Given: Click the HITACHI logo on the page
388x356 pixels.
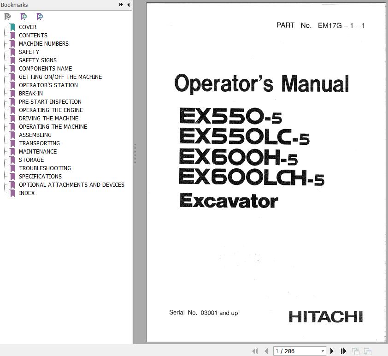Looking at the screenshot, I should 326,317.
